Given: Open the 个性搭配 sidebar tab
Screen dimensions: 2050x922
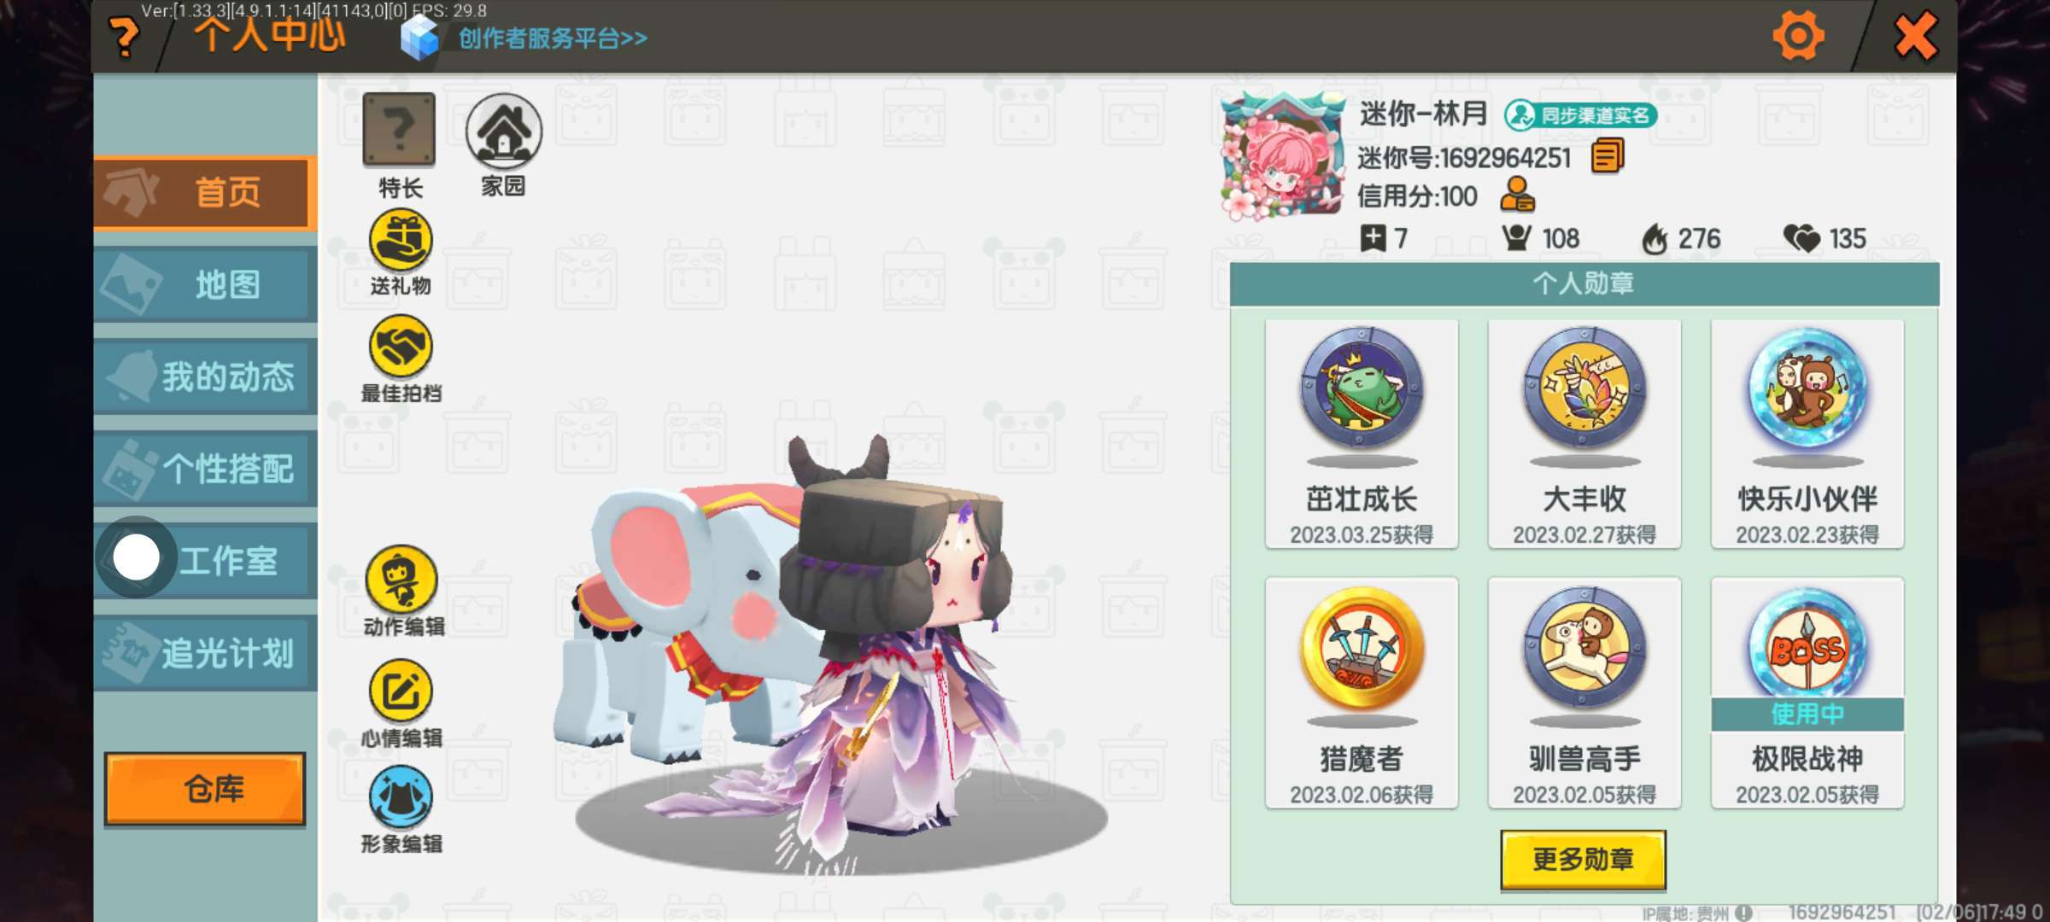Looking at the screenshot, I should [205, 469].
